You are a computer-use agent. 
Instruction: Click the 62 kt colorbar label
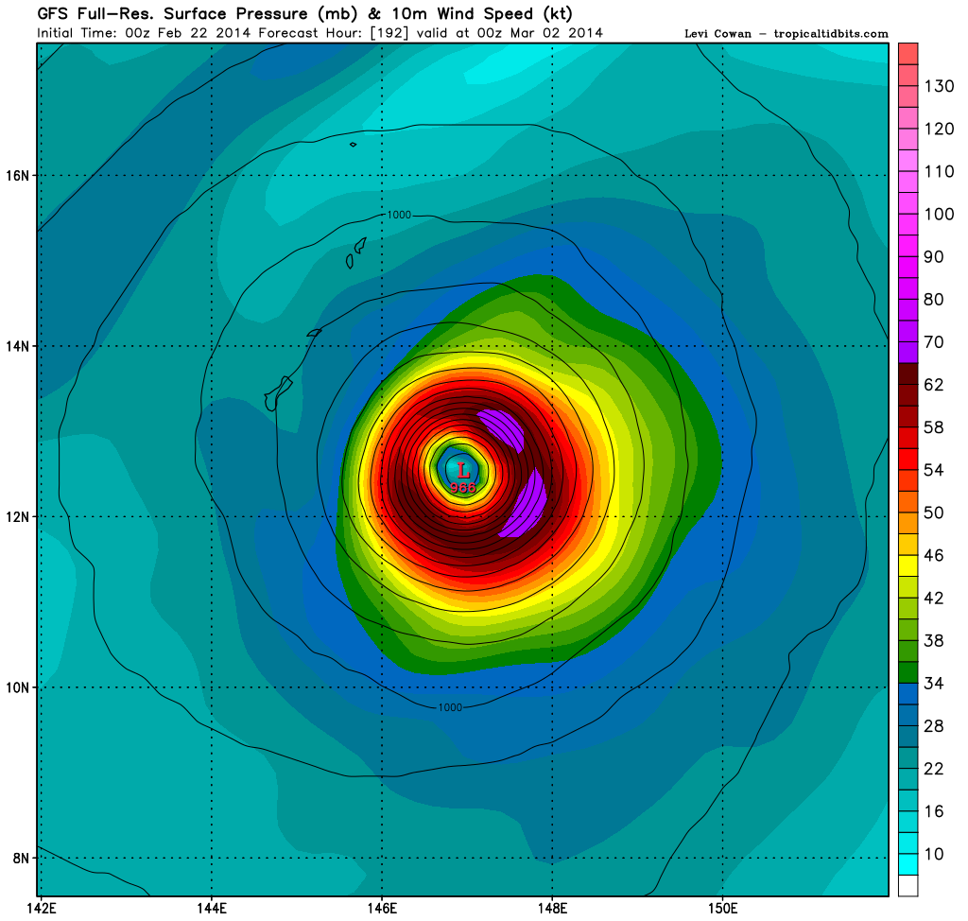click(934, 385)
